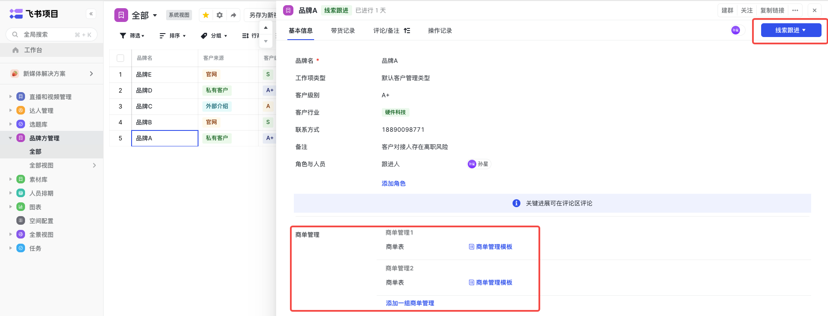Click 添加一组商单管理 link
Image resolution: width=828 pixels, height=316 pixels.
[x=410, y=303]
